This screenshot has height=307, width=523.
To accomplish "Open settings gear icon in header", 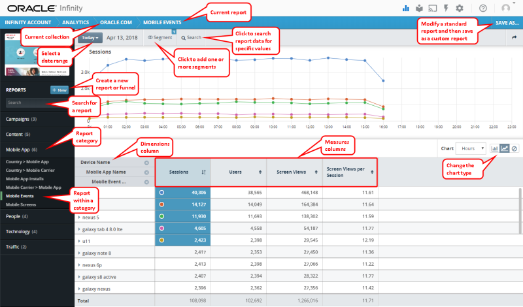I will 460,8.
